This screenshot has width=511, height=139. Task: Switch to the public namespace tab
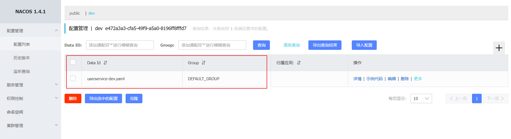tap(75, 13)
